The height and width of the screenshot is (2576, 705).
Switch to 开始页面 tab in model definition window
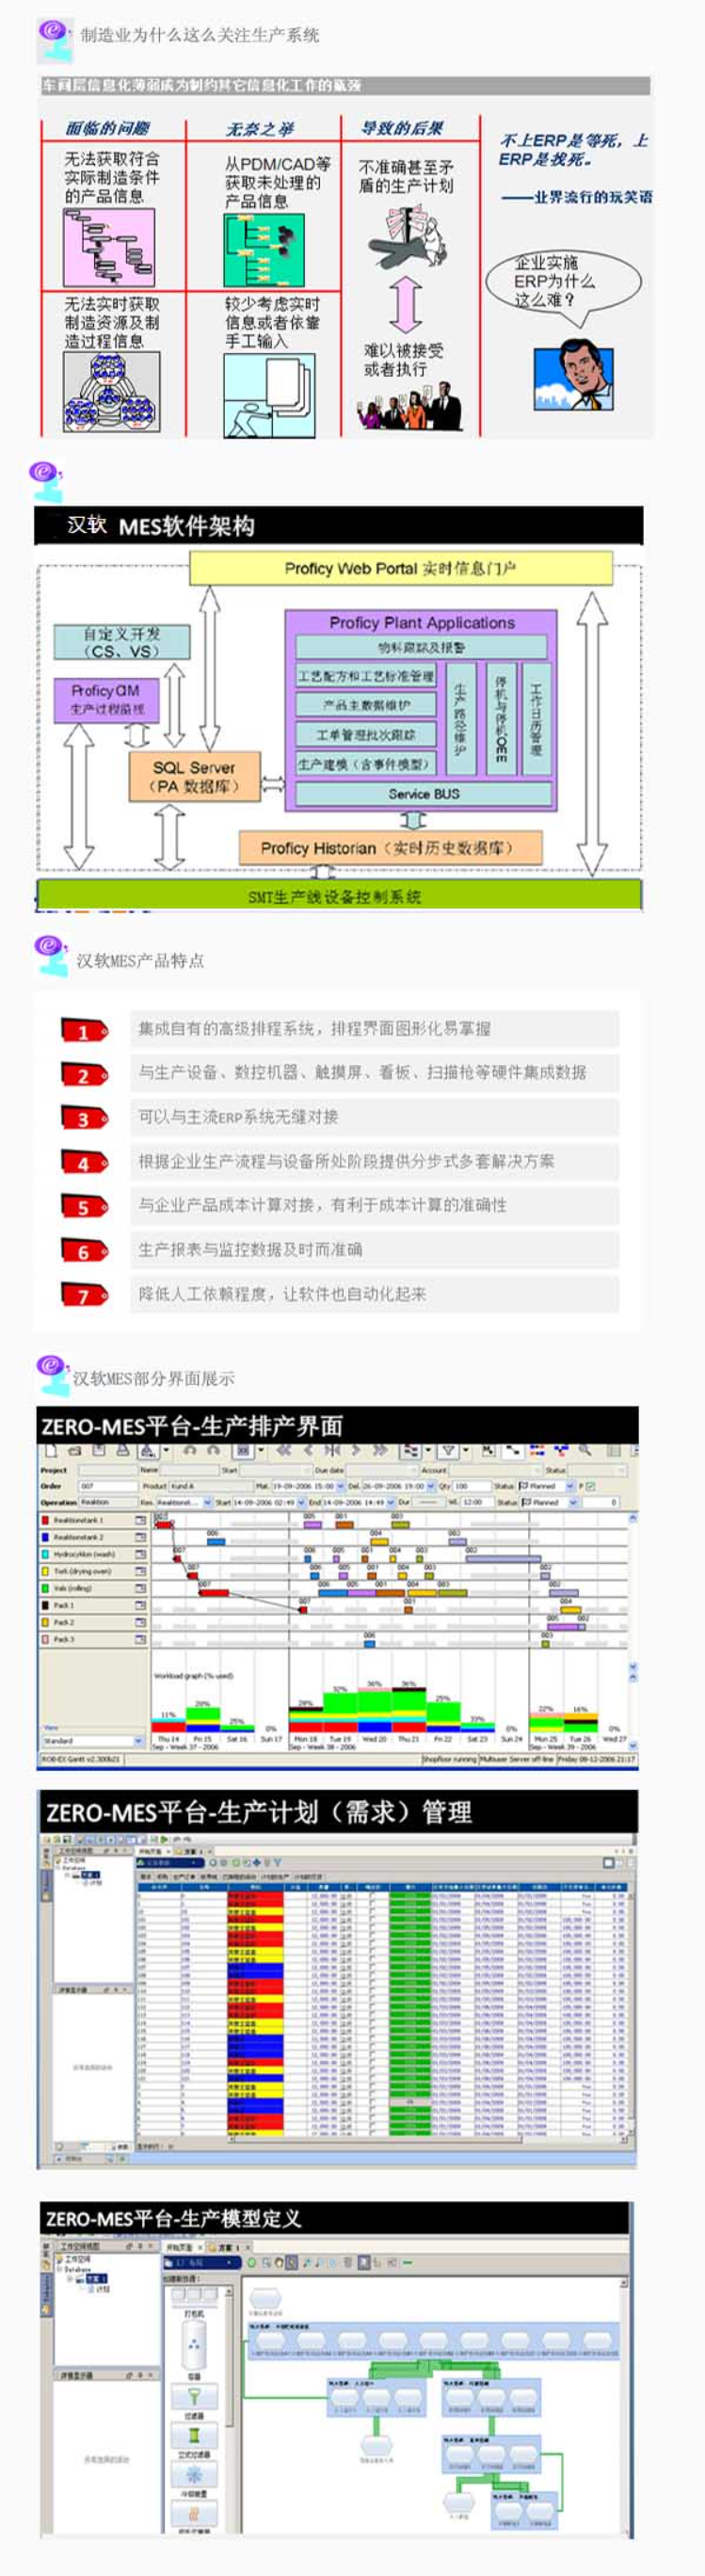(x=180, y=2248)
